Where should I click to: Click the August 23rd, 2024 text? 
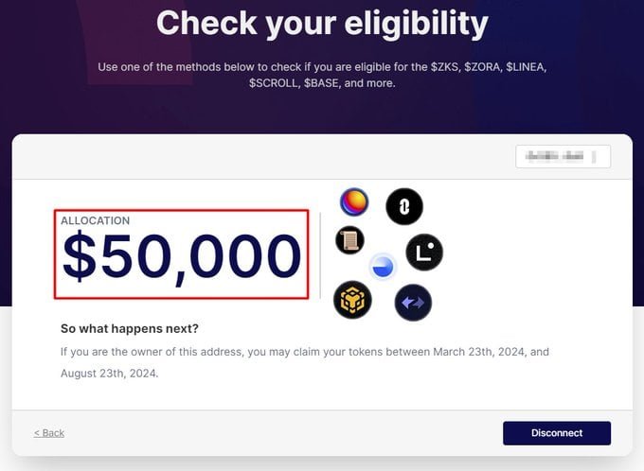pyautogui.click(x=109, y=374)
